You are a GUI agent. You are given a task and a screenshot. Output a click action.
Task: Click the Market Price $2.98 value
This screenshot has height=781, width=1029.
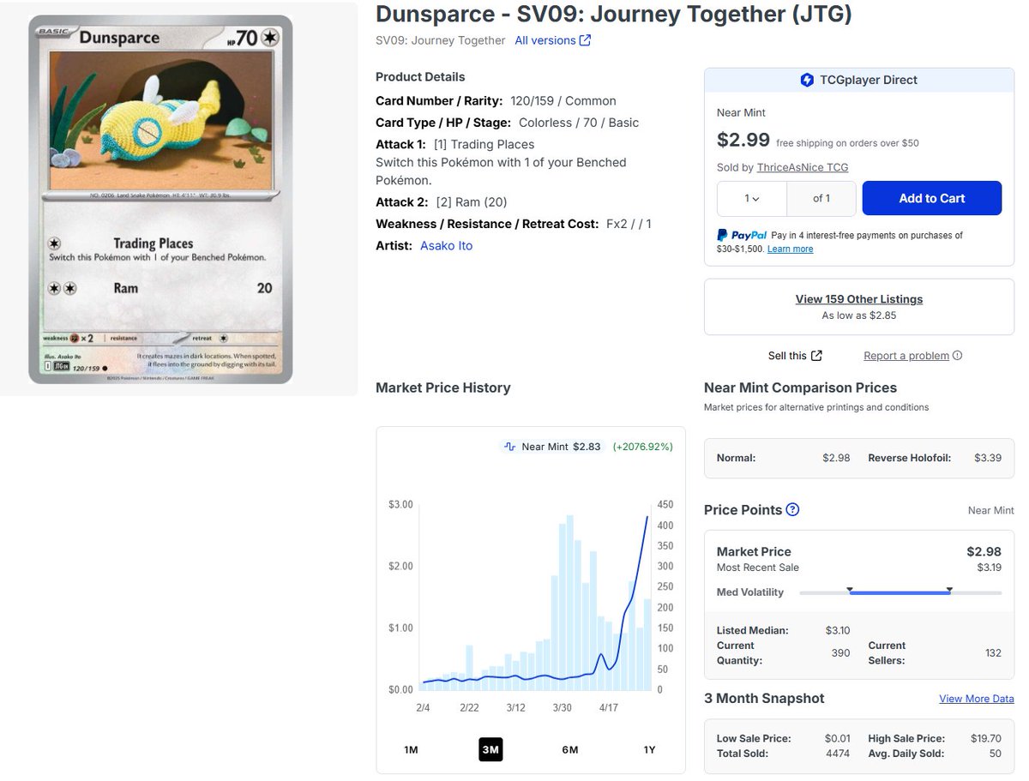(984, 552)
